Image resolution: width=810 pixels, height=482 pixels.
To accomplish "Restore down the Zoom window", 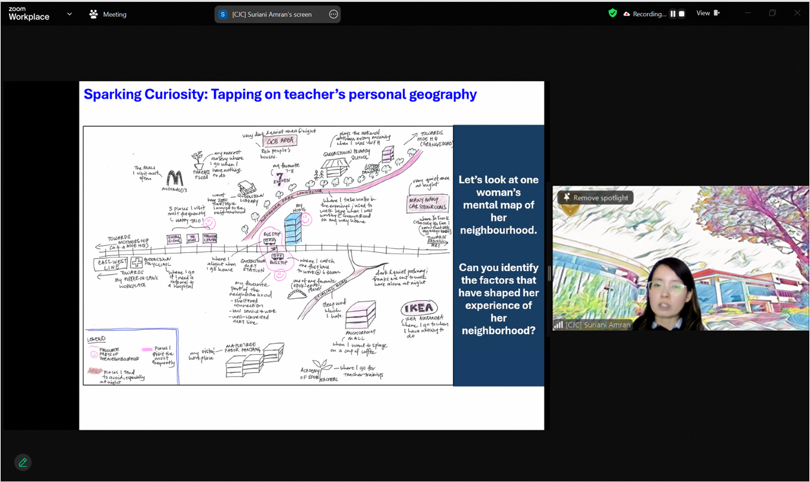I will click(x=773, y=13).
